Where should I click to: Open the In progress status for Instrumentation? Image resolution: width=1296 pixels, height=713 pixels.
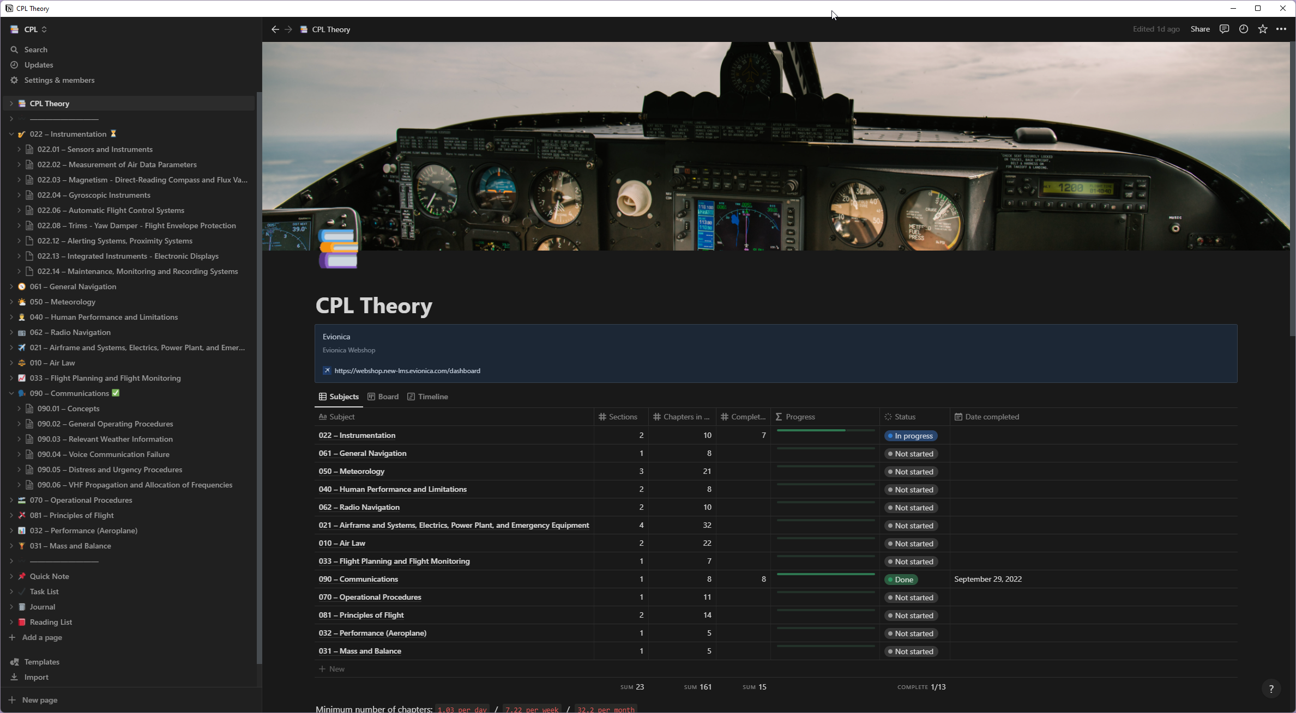tap(910, 436)
